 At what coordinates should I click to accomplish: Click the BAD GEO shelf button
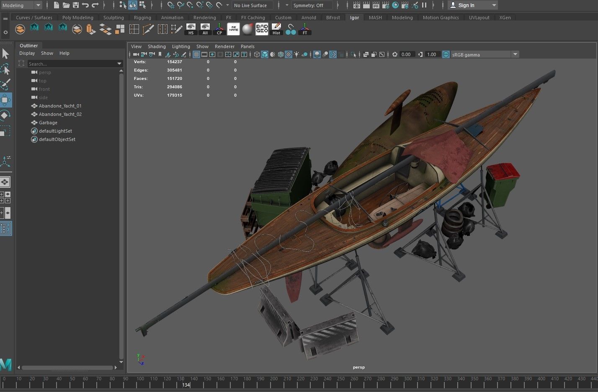click(x=262, y=29)
